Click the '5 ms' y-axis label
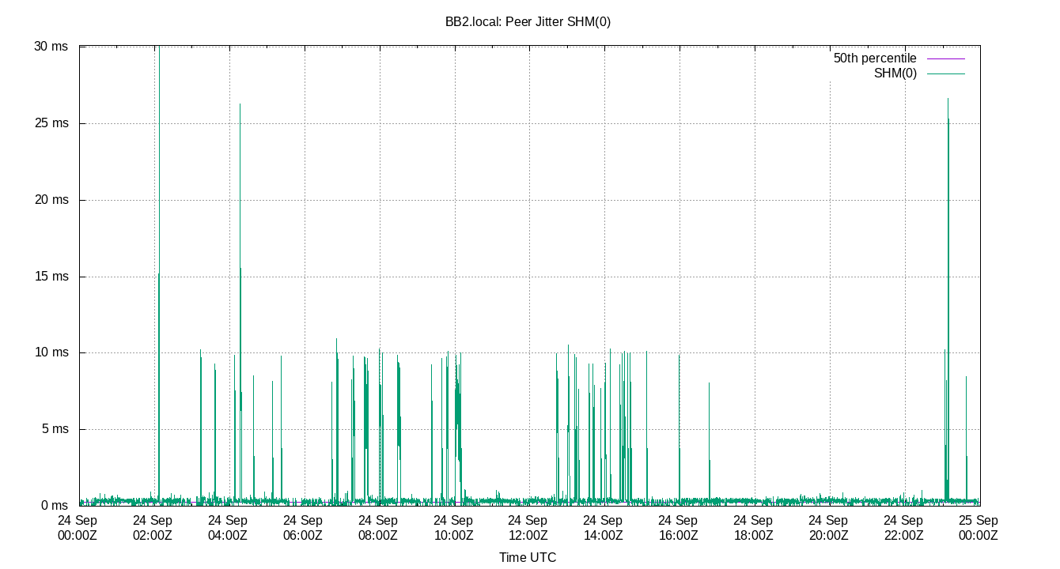Image resolution: width=1060 pixels, height=569 pixels. click(55, 429)
